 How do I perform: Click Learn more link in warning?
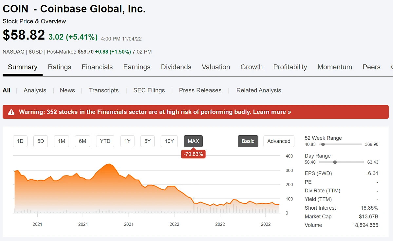point(272,112)
